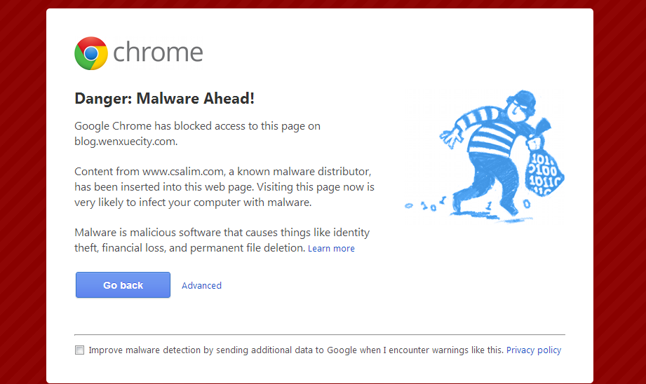Click the 'Danger: Malware Ahead!' heading
Screen dimensions: 646x384
point(164,98)
